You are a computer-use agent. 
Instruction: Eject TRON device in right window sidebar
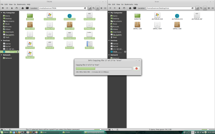(x=125, y=52)
